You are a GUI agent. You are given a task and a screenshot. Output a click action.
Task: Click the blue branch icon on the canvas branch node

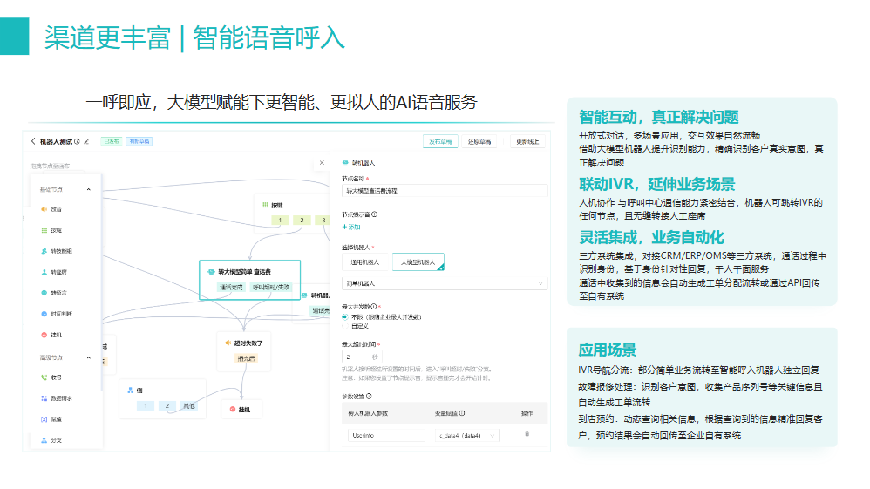[x=131, y=391]
